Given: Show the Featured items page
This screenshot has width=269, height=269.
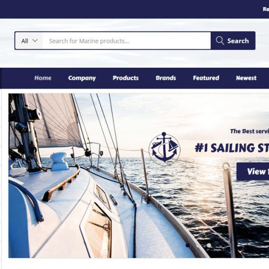Looking at the screenshot, I should [206, 78].
